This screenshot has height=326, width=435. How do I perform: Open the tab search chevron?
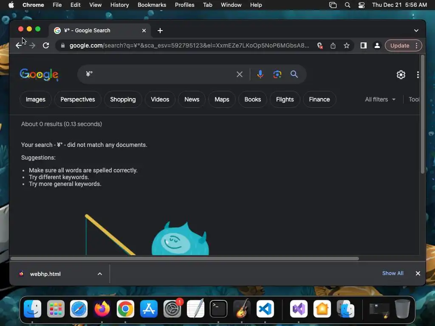coord(416,31)
